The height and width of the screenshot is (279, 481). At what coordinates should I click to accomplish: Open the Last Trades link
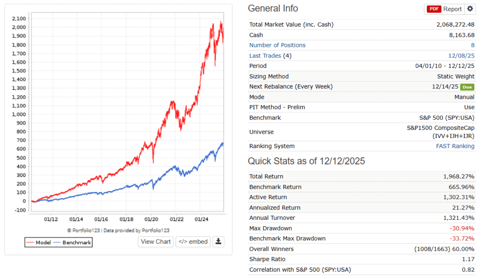(265, 56)
